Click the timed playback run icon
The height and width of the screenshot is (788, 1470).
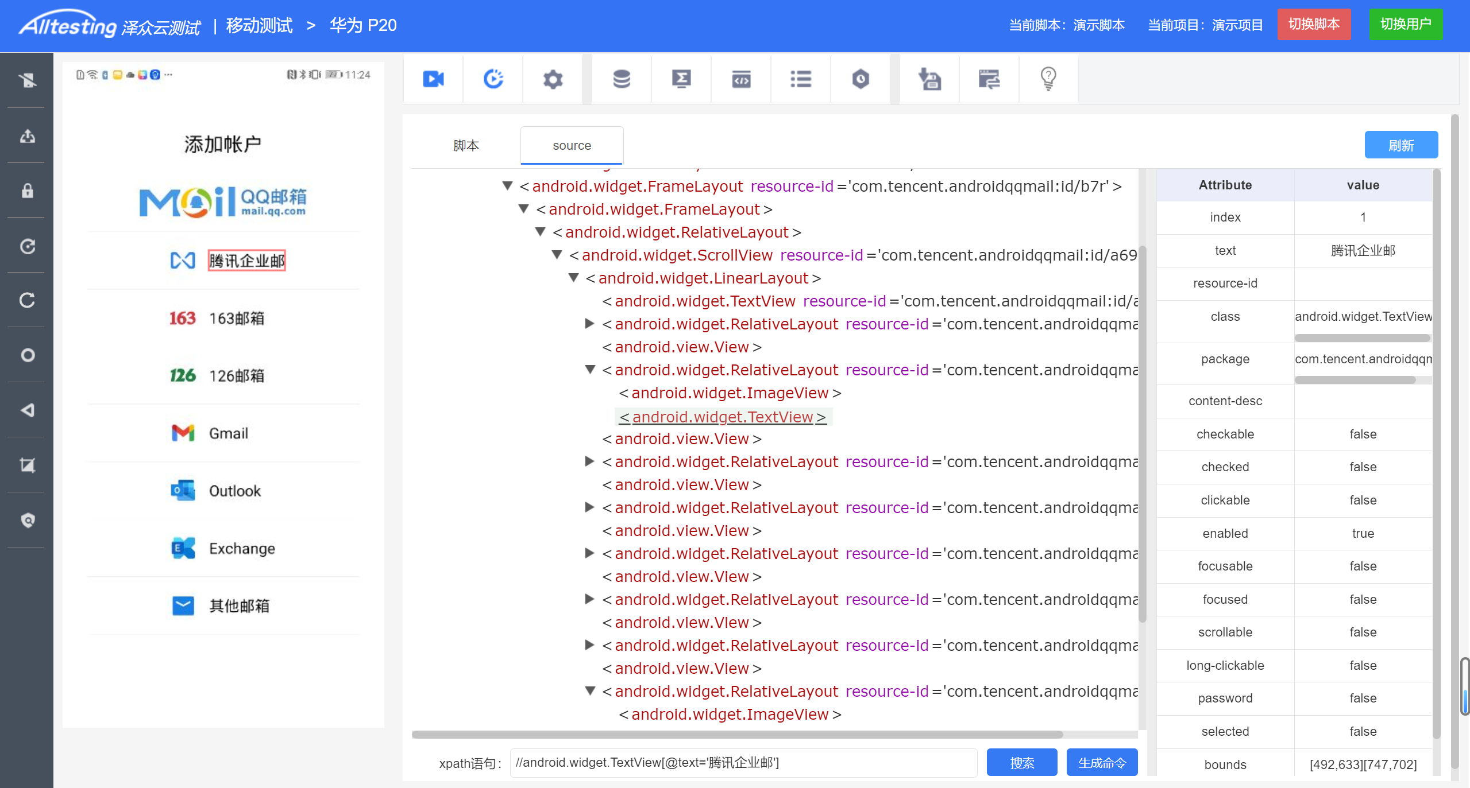pos(493,79)
